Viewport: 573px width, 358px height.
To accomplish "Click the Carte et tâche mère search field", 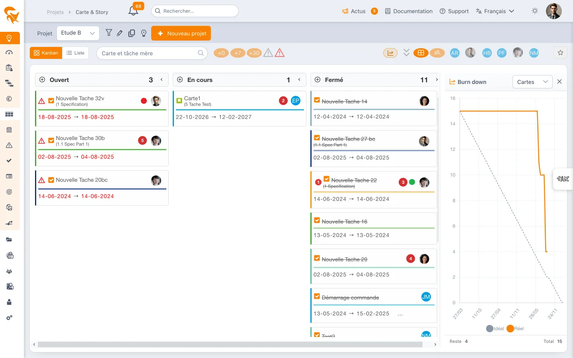I will [152, 53].
